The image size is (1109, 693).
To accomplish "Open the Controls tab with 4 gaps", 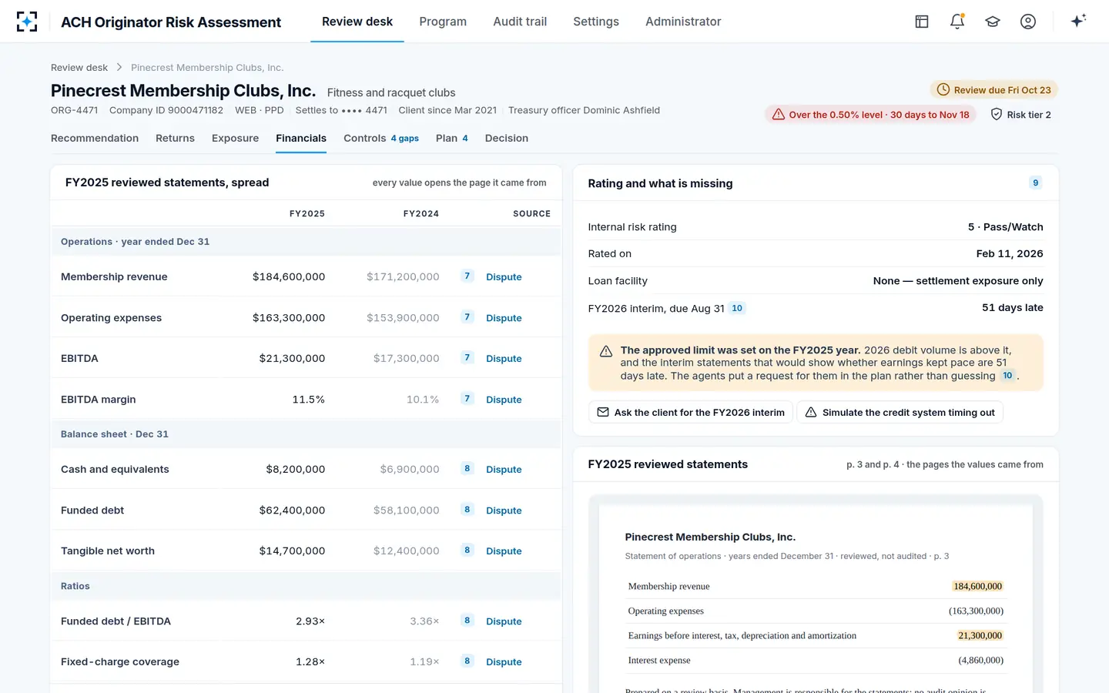I will (x=381, y=139).
